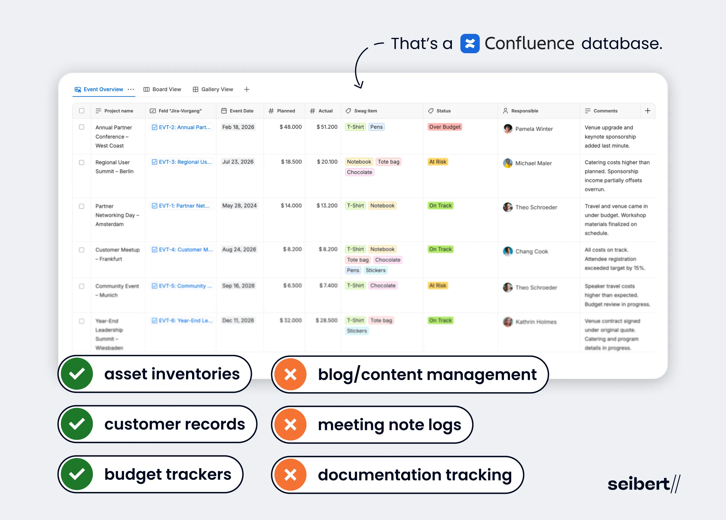This screenshot has height=520, width=726.
Task: Open the EVT-5: Community Jira link
Action: pos(181,286)
